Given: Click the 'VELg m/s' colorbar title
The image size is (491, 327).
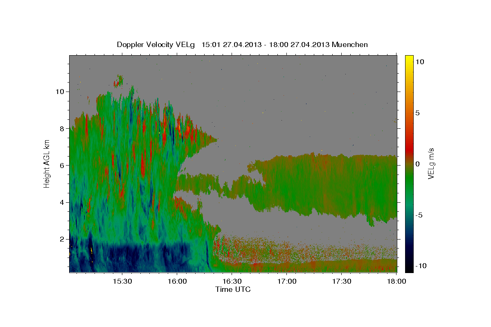Looking at the screenshot, I should (x=431, y=163).
